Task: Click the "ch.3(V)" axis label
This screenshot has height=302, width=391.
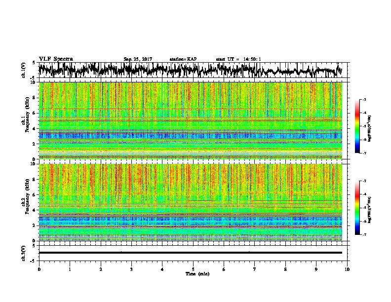Action: [24, 253]
